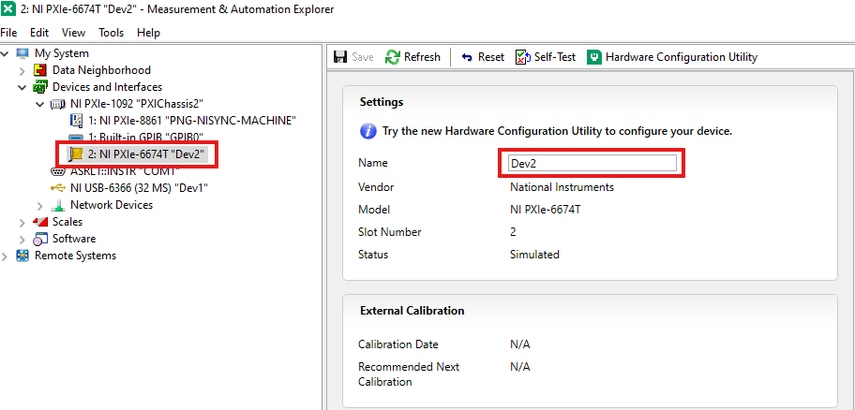Viewport: 855px width, 410px height.
Task: Click the Name input field containing Dev2
Action: pos(592,164)
